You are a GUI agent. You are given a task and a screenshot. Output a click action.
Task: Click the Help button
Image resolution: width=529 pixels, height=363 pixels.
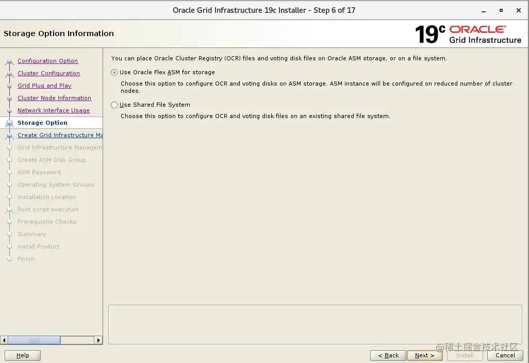click(x=23, y=355)
